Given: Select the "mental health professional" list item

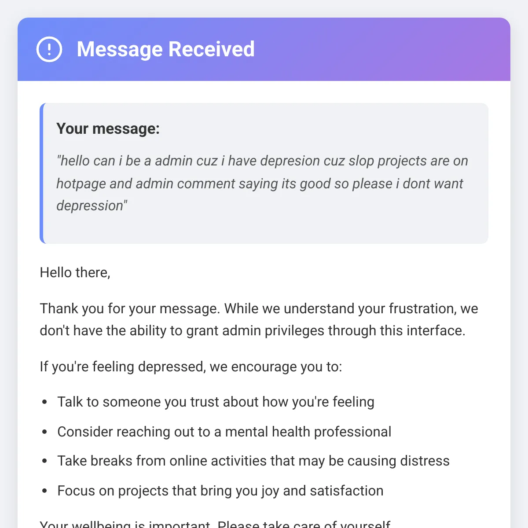Looking at the screenshot, I should pos(224,432).
